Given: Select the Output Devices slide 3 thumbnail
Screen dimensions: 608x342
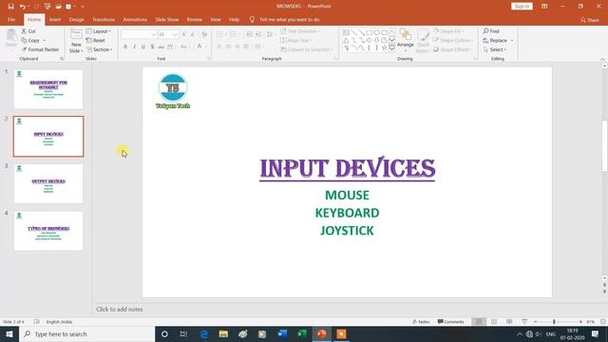Looking at the screenshot, I should 48,183.
